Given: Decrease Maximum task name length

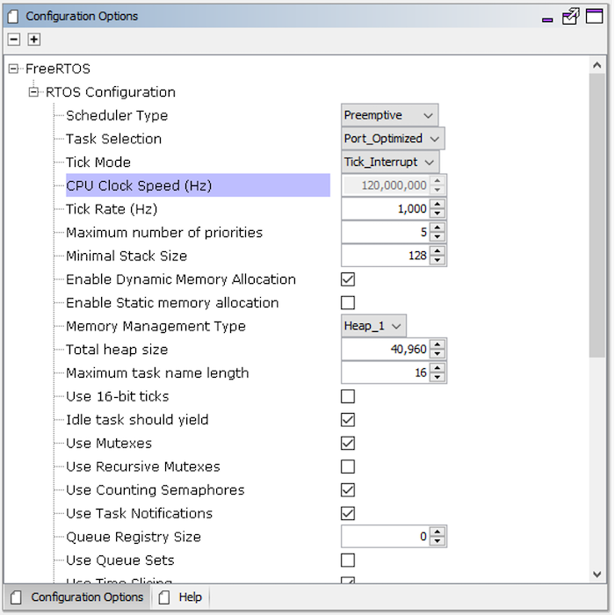Looking at the screenshot, I should 437,378.
